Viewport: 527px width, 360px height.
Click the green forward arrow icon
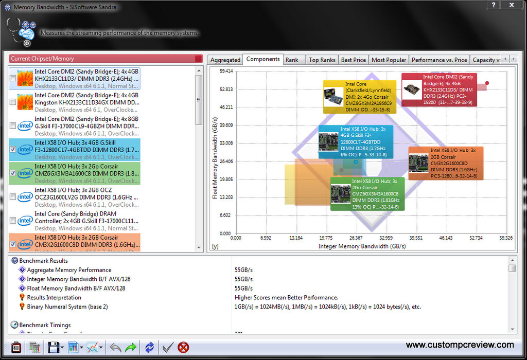131,347
